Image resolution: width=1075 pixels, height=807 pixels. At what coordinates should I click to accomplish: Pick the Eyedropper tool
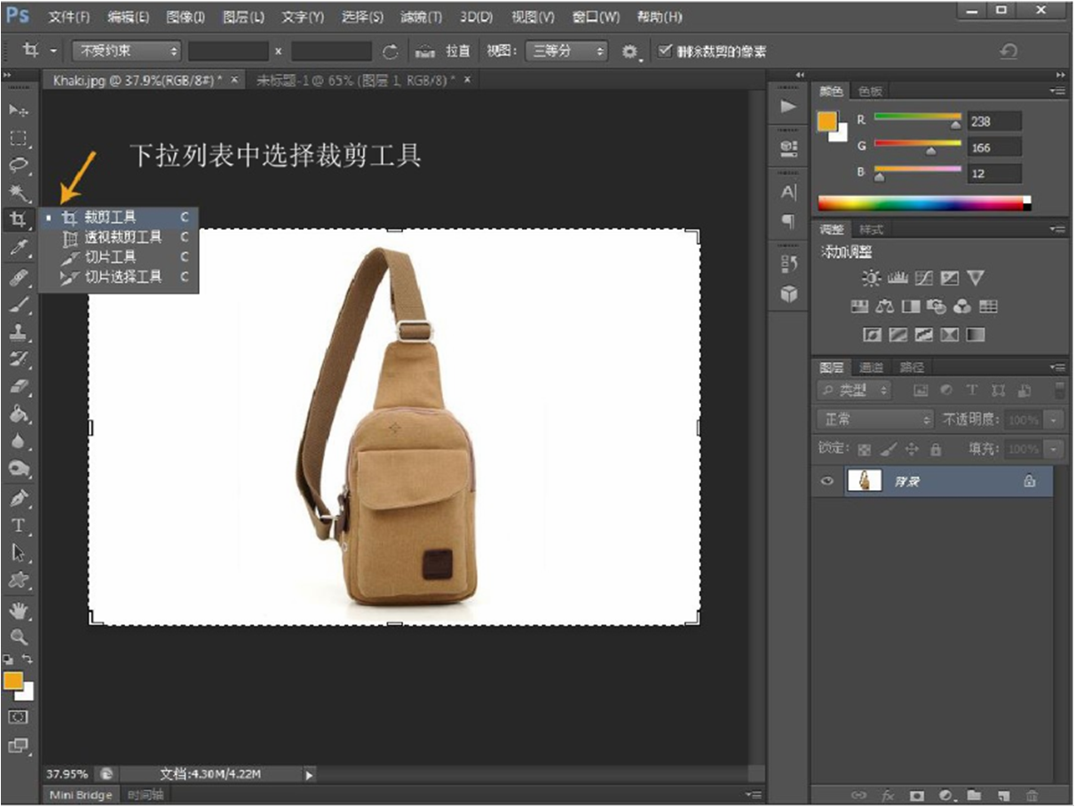pos(18,249)
